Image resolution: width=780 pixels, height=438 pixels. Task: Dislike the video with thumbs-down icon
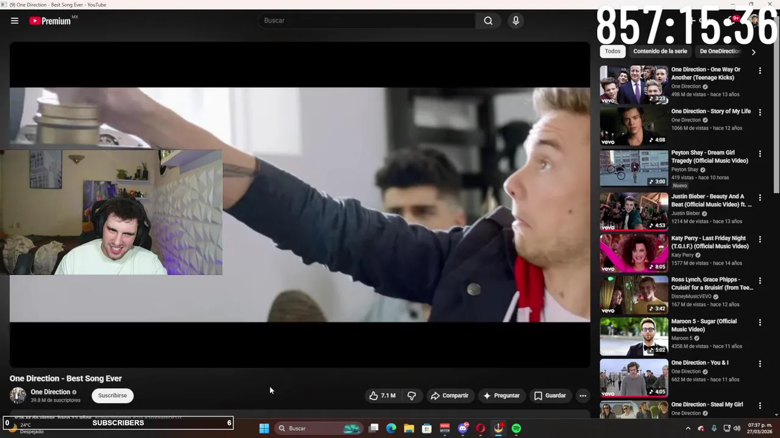pos(412,395)
